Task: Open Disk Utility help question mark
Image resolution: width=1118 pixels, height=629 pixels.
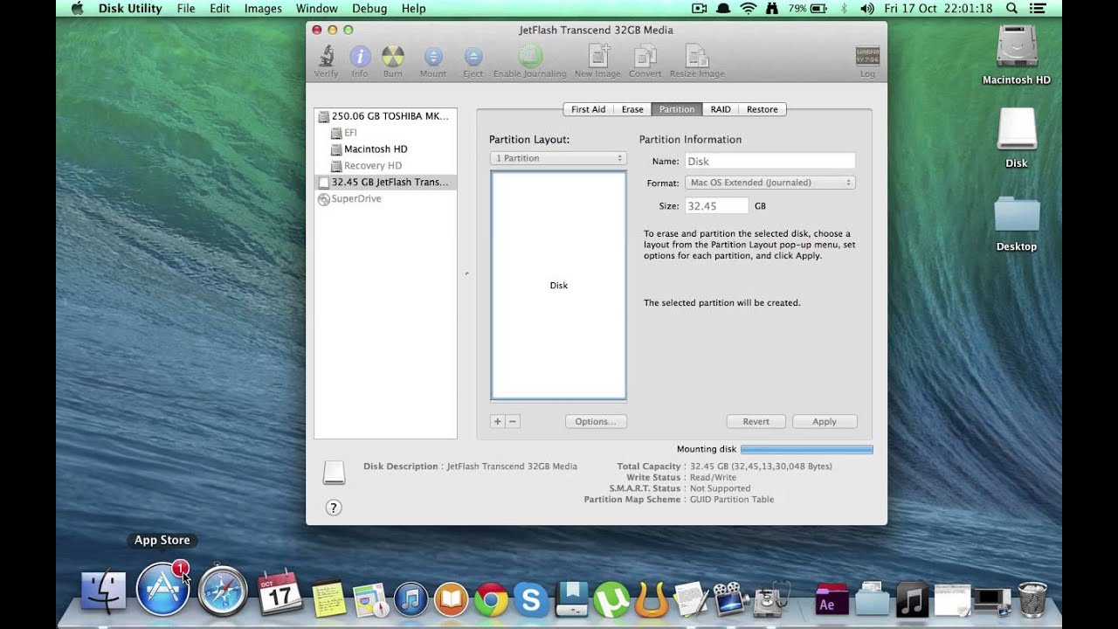Action: (333, 508)
